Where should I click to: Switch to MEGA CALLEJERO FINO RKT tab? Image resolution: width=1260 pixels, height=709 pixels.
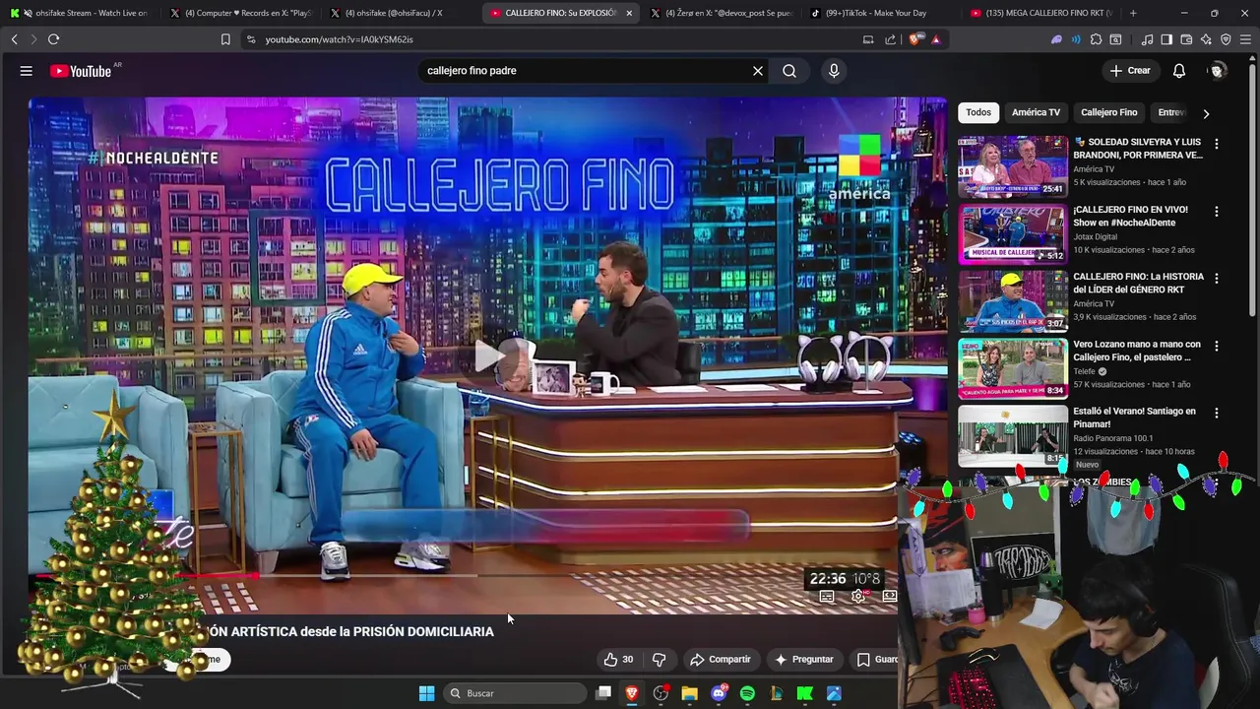point(1040,13)
